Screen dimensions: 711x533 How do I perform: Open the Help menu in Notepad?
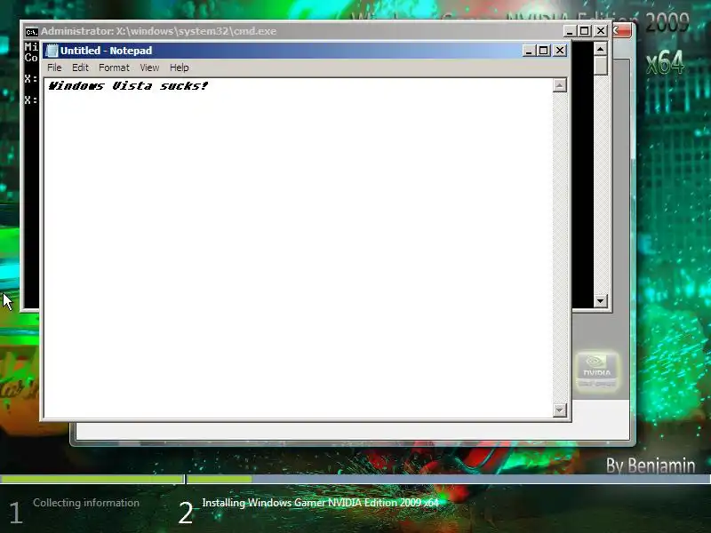180,68
